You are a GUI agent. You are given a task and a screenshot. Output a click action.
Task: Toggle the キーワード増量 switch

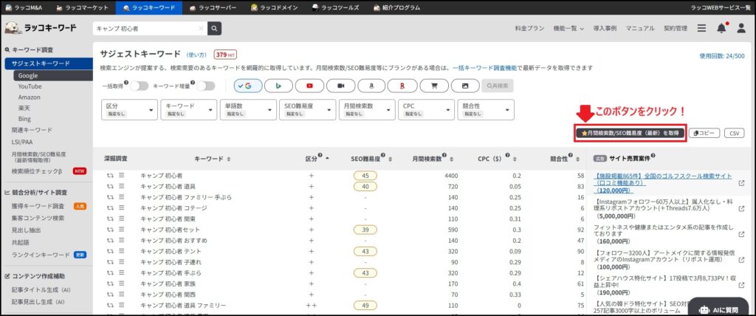tap(205, 86)
